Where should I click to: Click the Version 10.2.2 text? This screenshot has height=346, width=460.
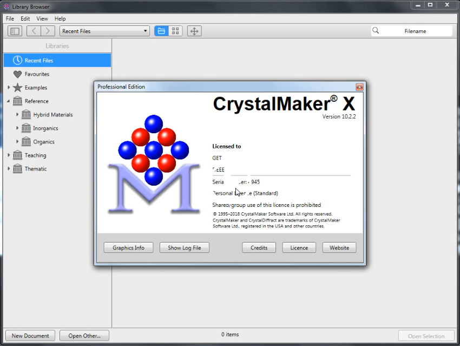[339, 116]
